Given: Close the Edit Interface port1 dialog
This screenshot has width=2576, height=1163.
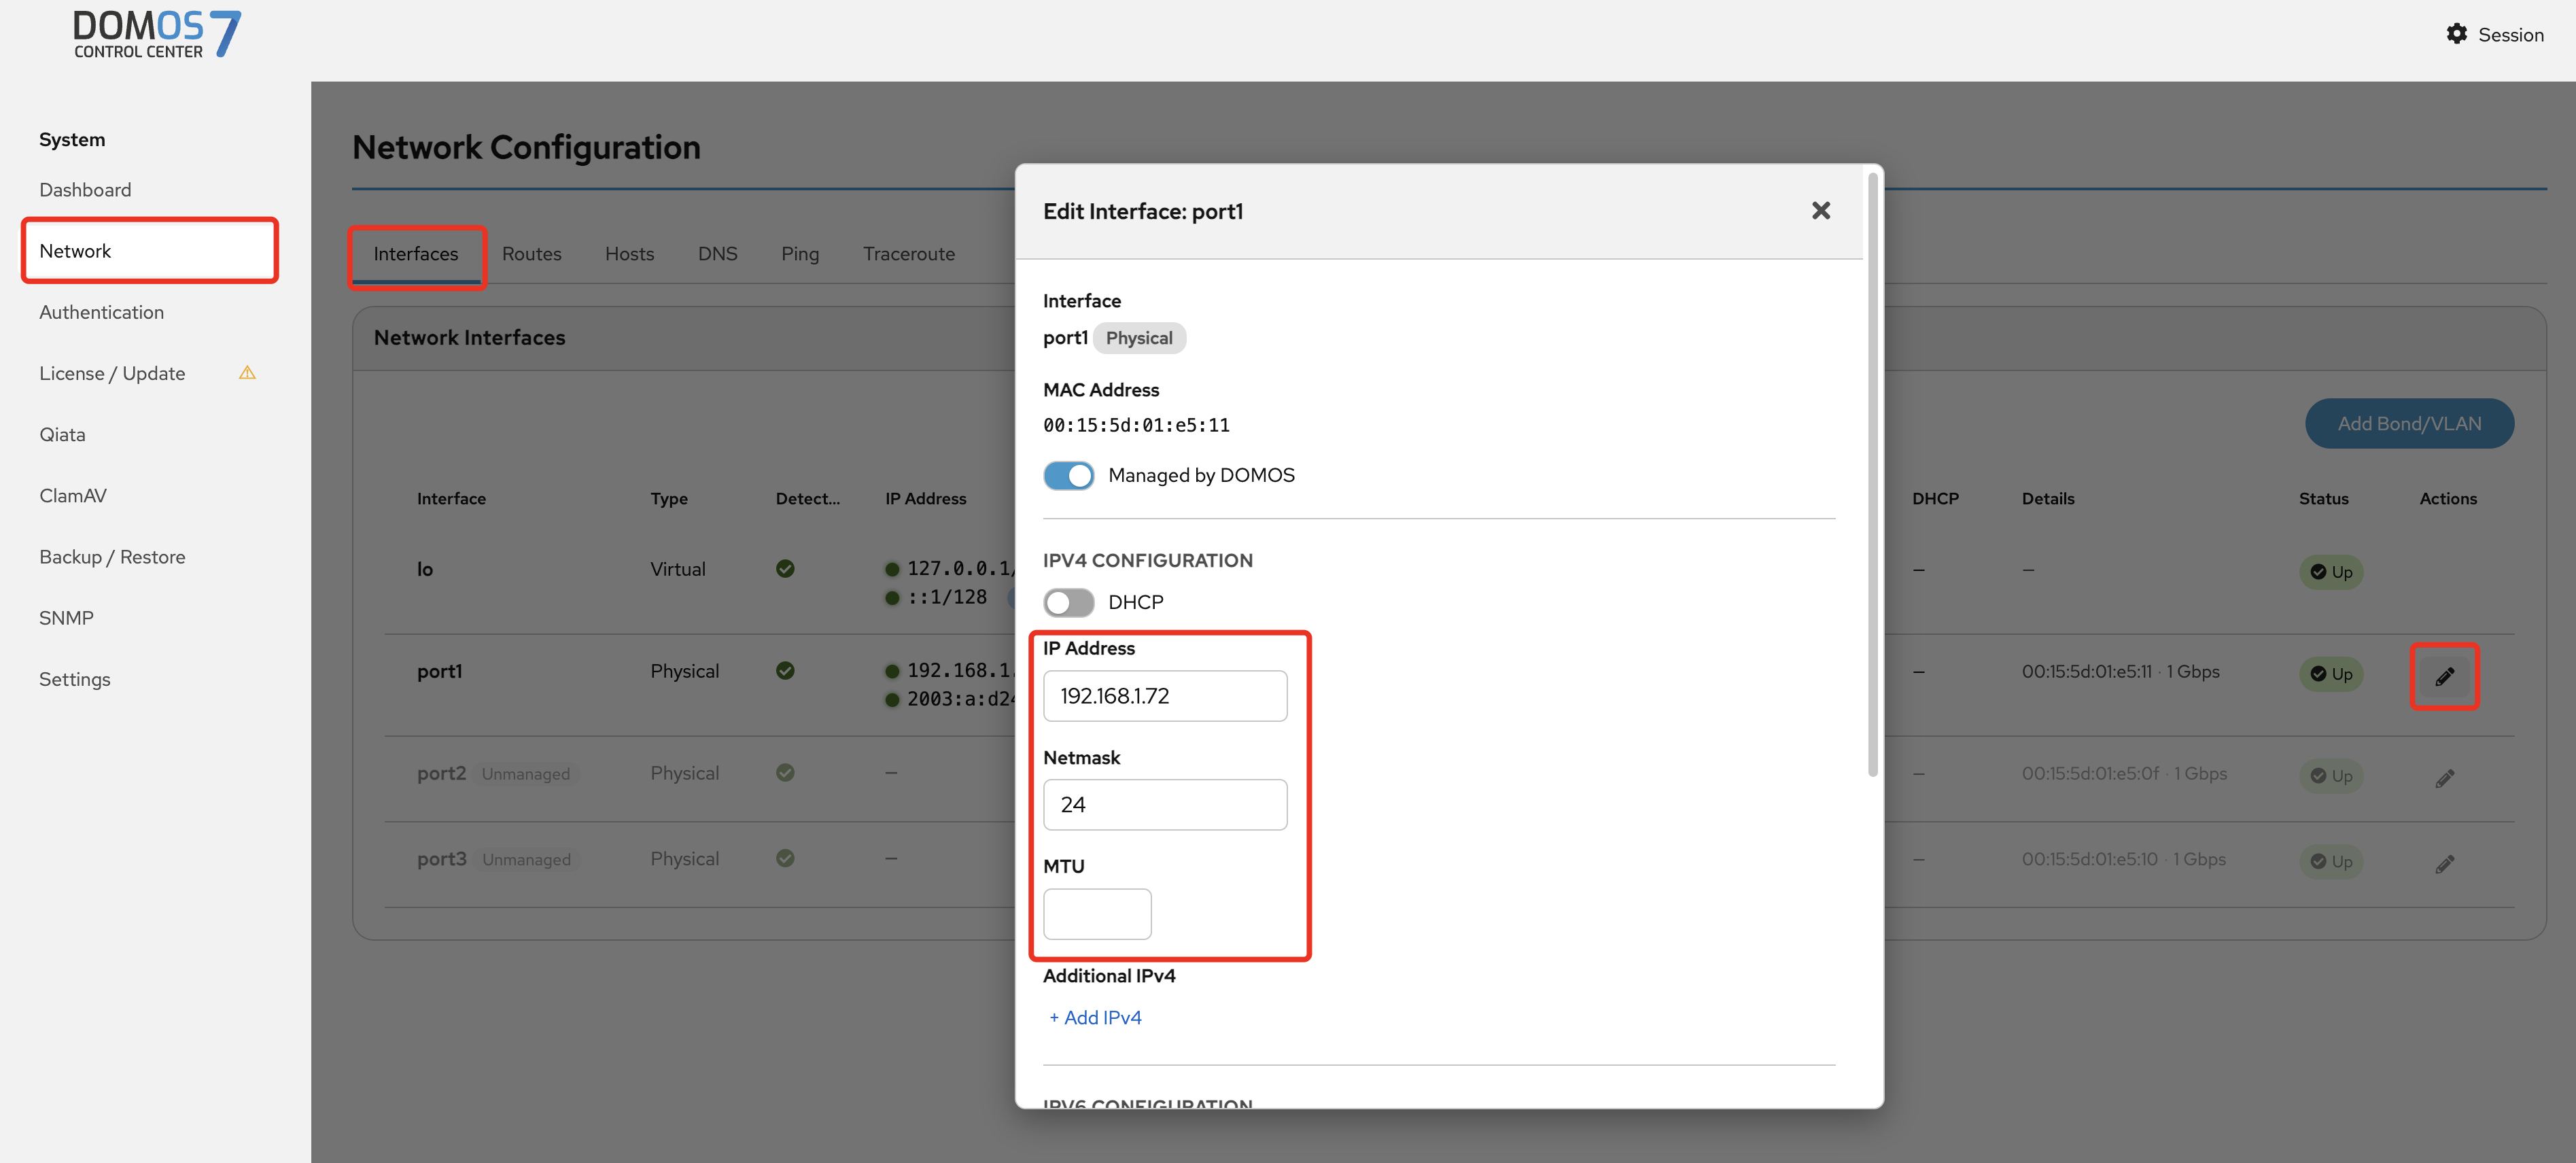Looking at the screenshot, I should click(1820, 211).
